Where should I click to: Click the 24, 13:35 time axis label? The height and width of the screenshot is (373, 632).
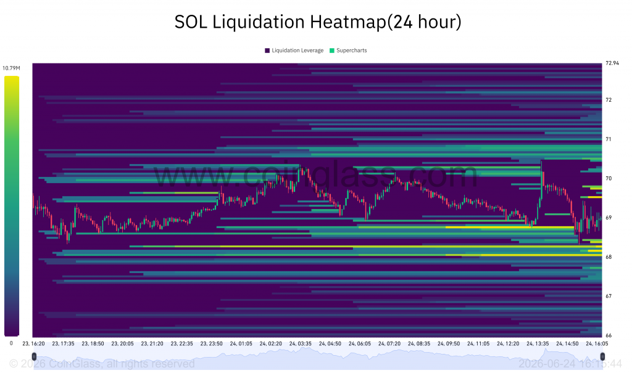click(x=538, y=343)
